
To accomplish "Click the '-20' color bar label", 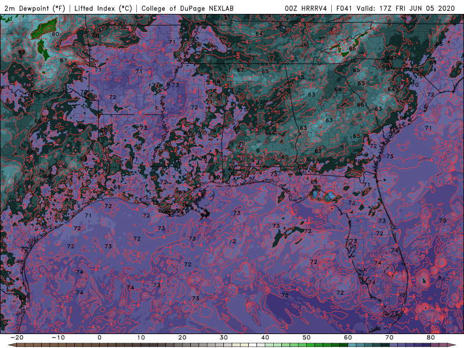I will pos(17,338).
